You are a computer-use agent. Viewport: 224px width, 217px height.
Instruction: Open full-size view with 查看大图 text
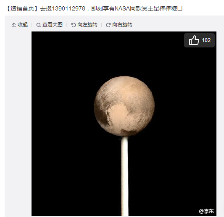53,25
